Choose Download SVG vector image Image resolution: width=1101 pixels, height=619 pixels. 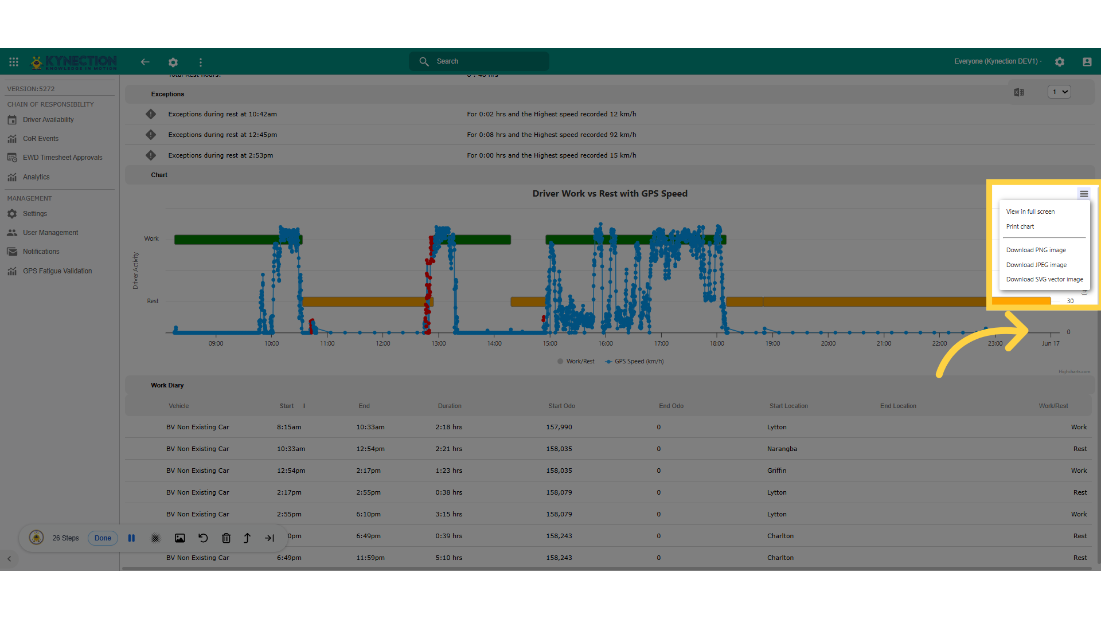(1045, 280)
